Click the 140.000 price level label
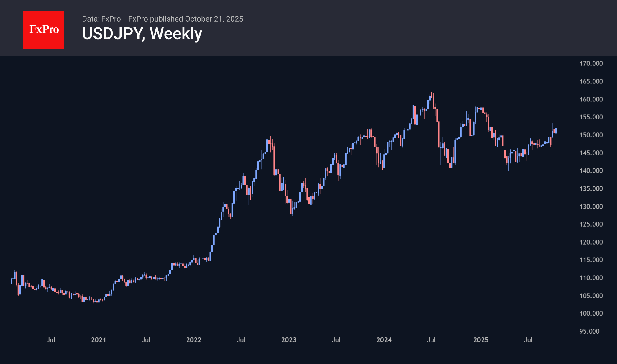Viewport: 617px width, 364px height. [591, 170]
